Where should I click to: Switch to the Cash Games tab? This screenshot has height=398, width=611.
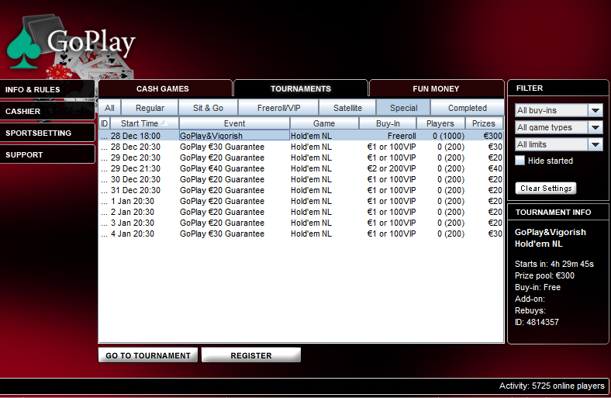click(x=165, y=88)
